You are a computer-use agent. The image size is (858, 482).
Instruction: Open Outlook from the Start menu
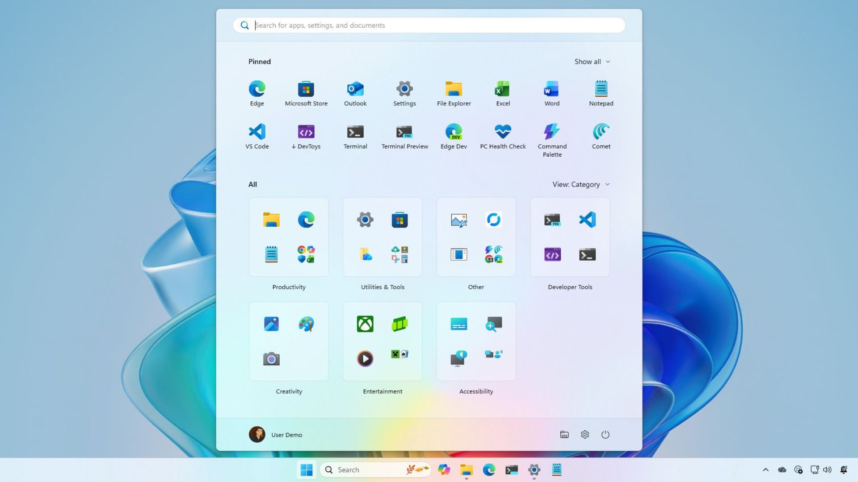(355, 90)
